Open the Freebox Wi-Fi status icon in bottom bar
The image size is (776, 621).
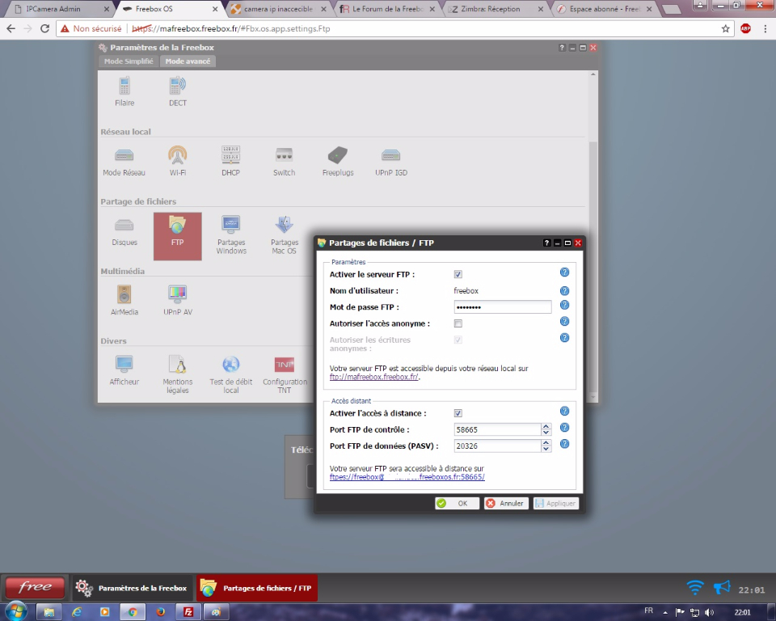(x=695, y=588)
